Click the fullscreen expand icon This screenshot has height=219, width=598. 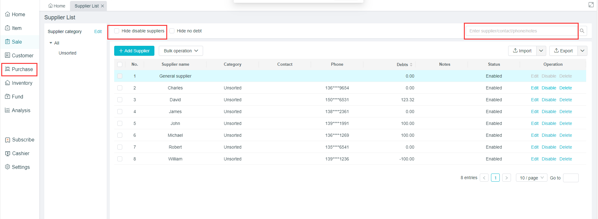tap(591, 5)
